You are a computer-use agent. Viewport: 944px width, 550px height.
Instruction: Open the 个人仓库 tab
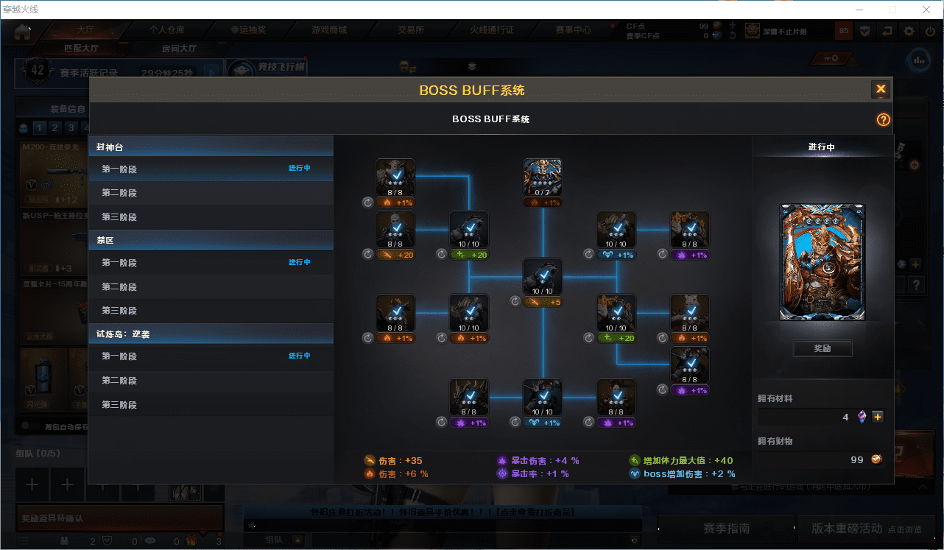click(x=167, y=30)
